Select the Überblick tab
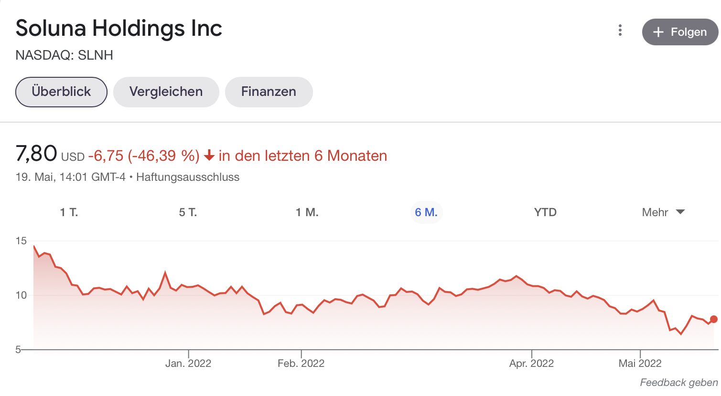The image size is (721, 396). point(61,92)
